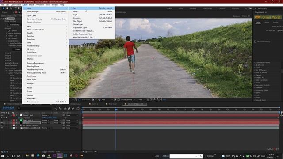
Task: Open blending mode dropdown for the mp4 layer
Action: (x=46, y=128)
